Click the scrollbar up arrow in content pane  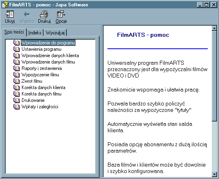[214, 28]
